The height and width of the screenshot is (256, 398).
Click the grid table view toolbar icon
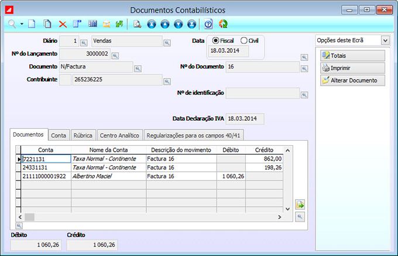pyautogui.click(x=92, y=24)
